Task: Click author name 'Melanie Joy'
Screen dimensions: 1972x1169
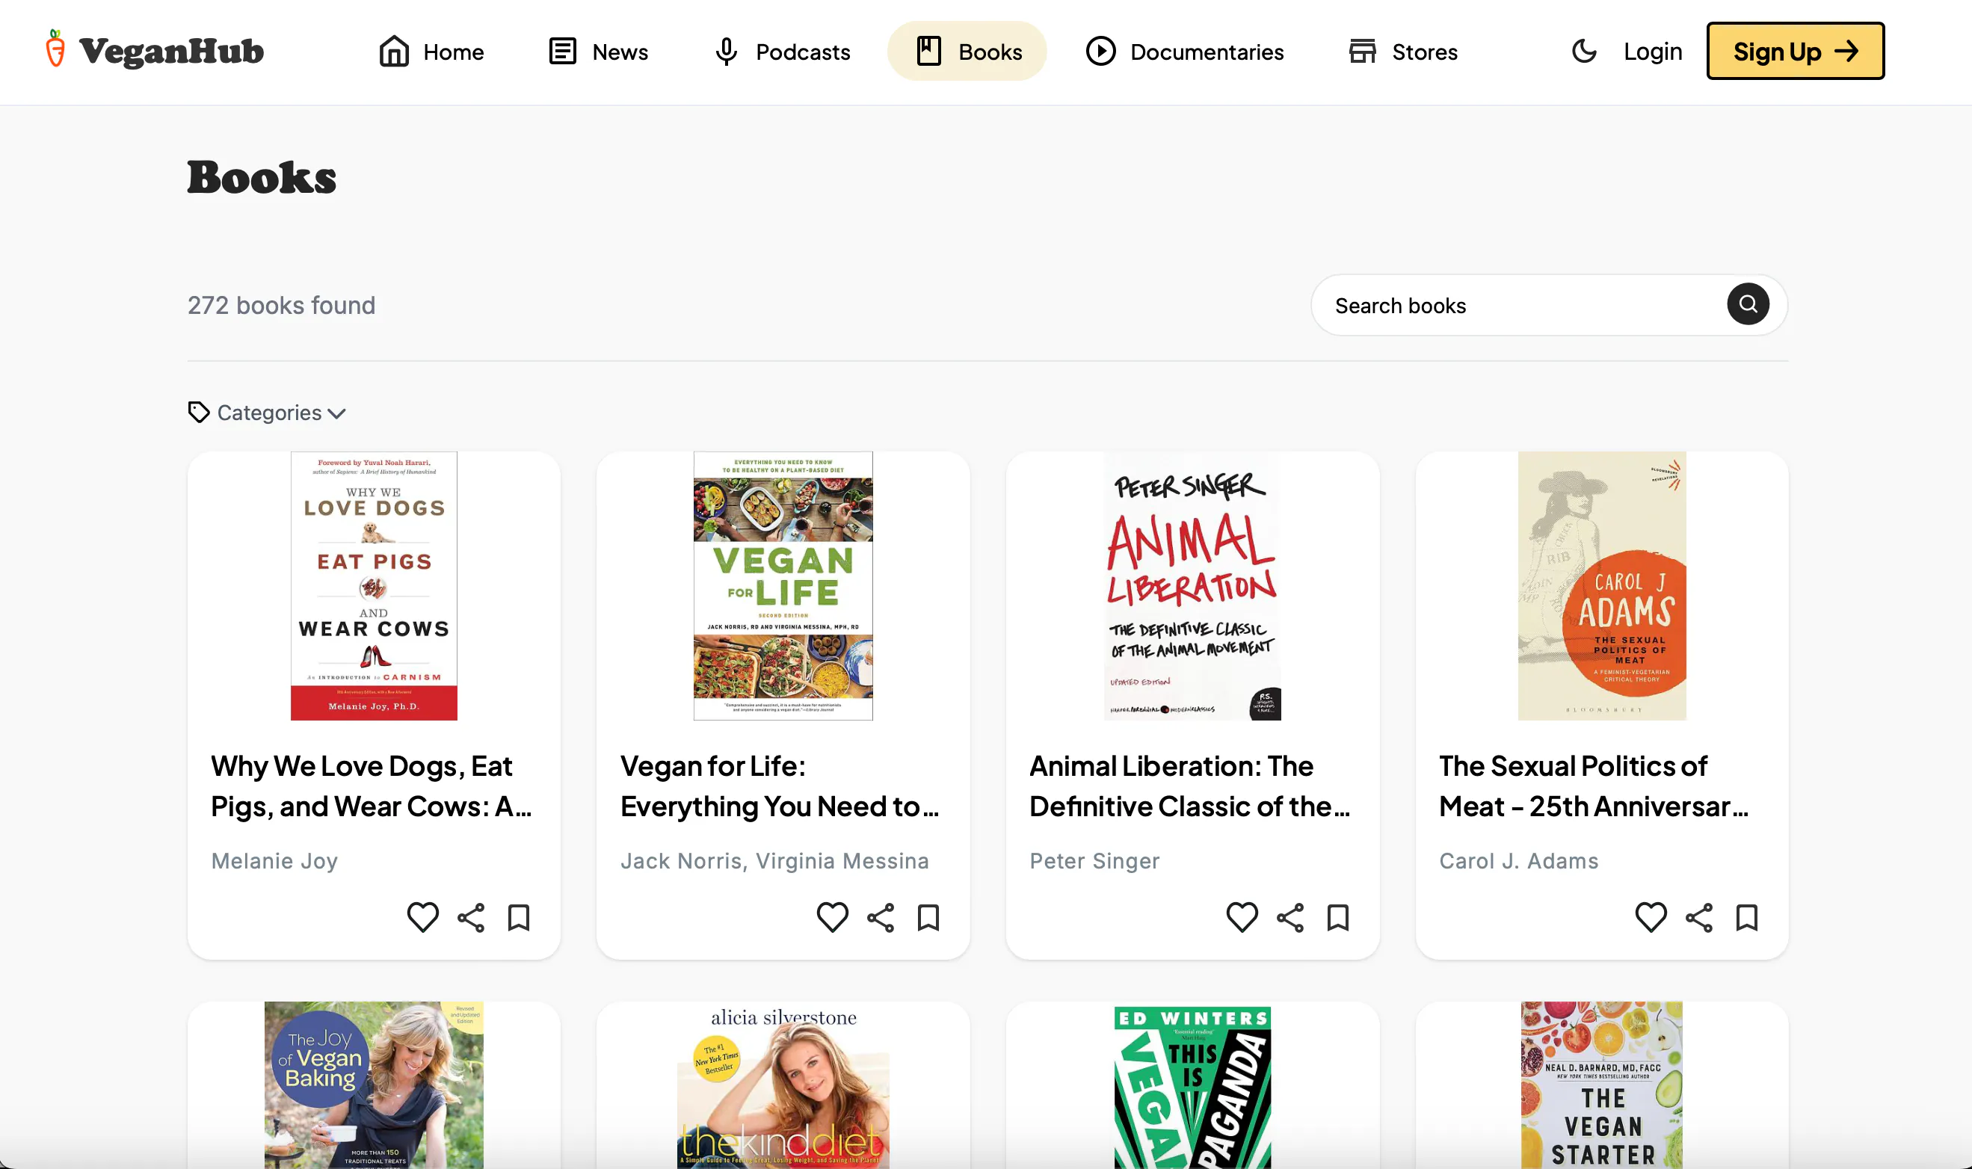Action: [274, 860]
